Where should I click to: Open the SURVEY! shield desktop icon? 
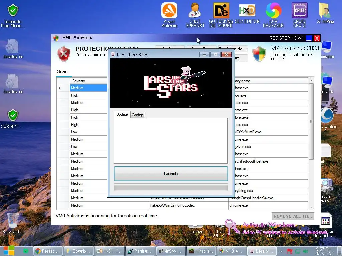pos(13,119)
